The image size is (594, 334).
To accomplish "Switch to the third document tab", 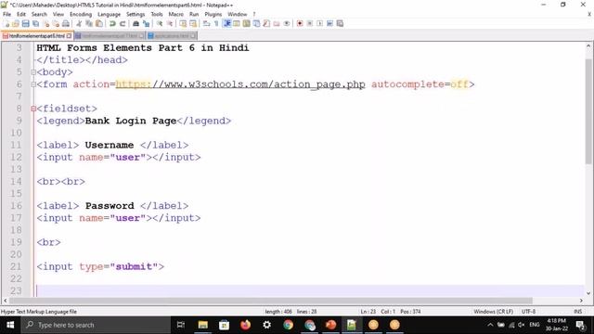I will (172, 36).
